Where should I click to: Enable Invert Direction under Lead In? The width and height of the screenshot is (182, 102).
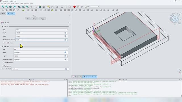tap(4, 43)
